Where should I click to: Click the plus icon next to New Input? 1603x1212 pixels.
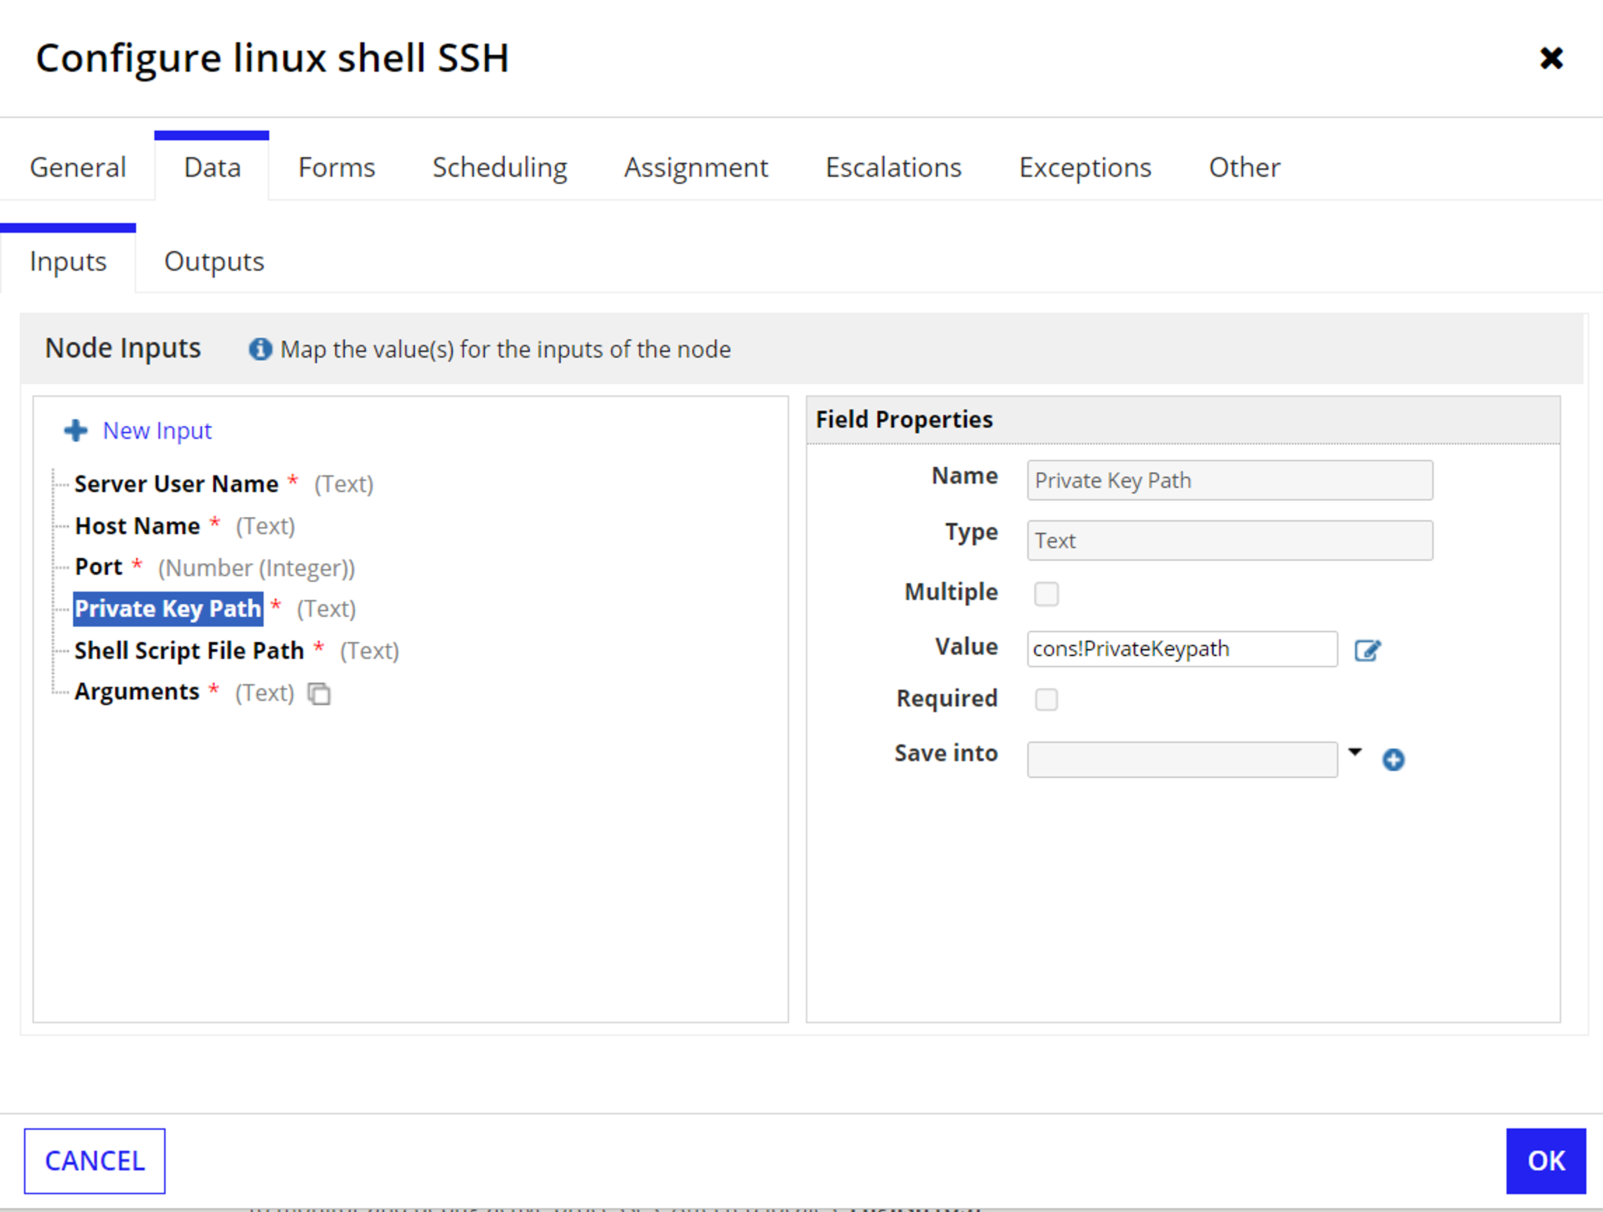[76, 430]
